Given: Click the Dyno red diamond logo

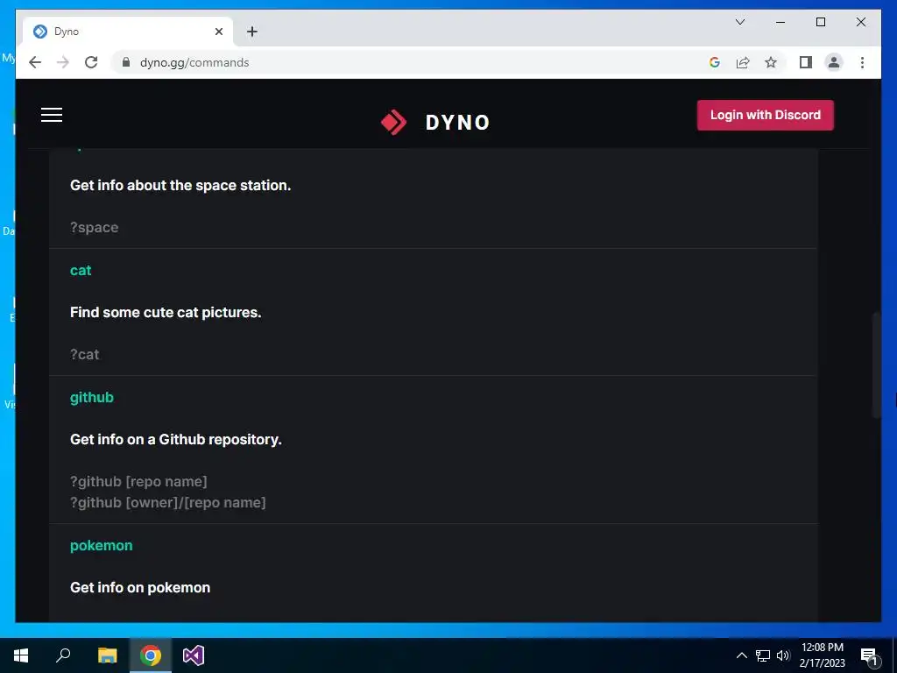Looking at the screenshot, I should tap(393, 122).
